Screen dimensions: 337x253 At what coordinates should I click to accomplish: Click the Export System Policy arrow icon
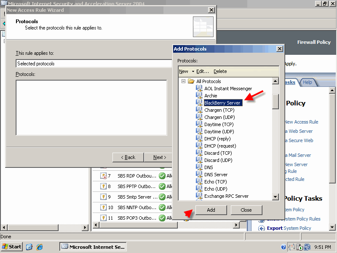(x=261, y=228)
